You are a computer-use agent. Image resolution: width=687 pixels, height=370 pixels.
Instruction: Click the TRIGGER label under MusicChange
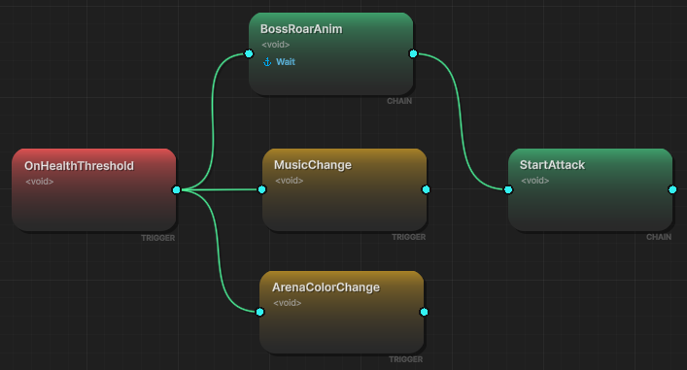pyautogui.click(x=408, y=237)
